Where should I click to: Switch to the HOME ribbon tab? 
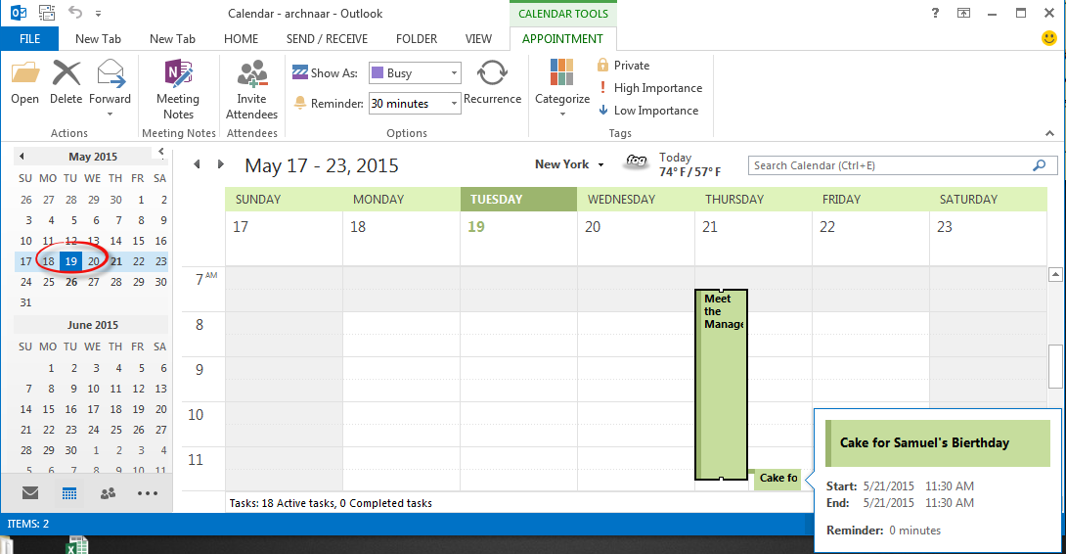coord(242,39)
